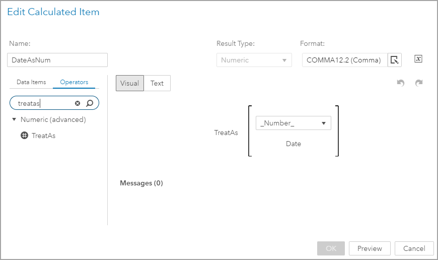Image resolution: width=438 pixels, height=260 pixels.
Task: Select the TreatAs operator icon
Action: coord(24,136)
